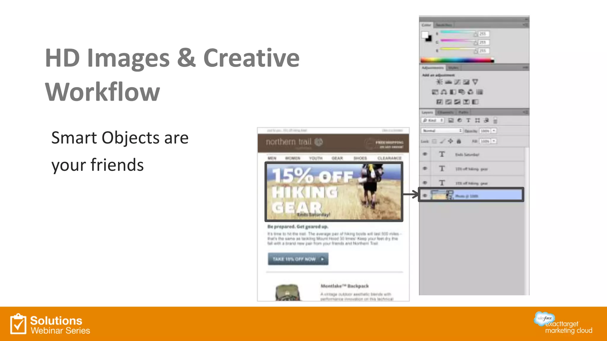Add a Black & White adjustment

(x=453, y=92)
